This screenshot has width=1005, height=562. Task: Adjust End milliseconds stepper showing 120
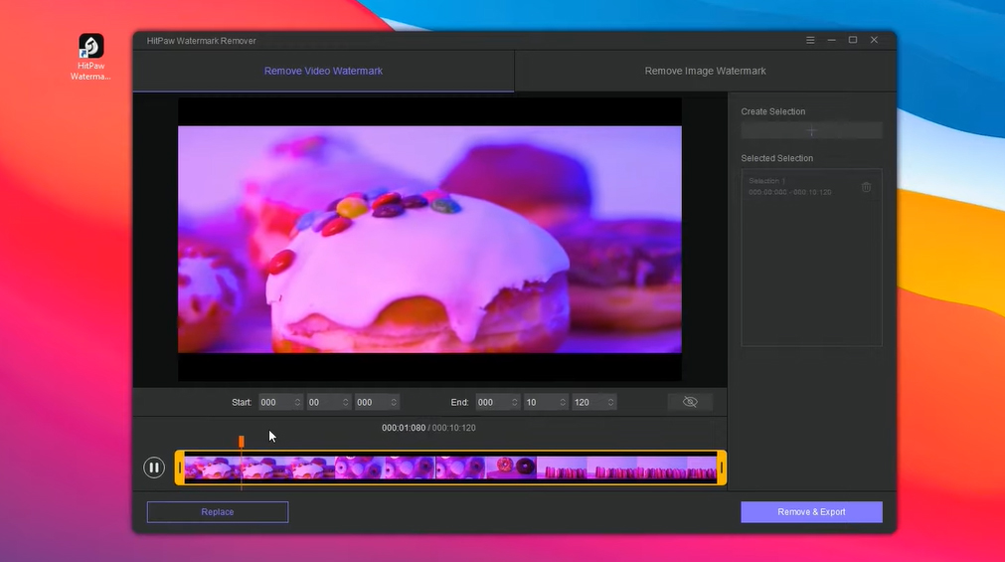point(610,402)
